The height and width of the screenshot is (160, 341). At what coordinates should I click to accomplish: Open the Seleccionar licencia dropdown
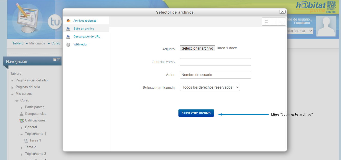point(210,87)
